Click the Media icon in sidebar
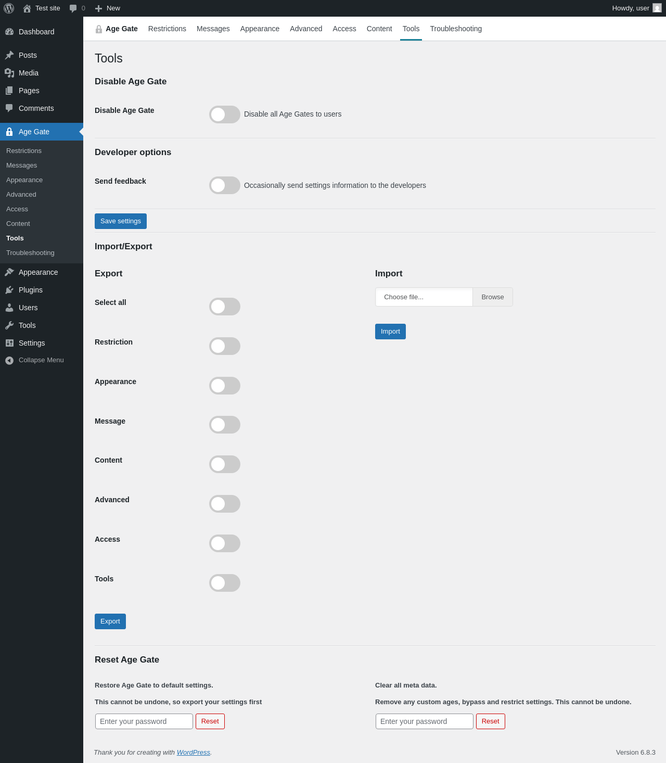Viewport: 666px width, 763px height. coord(9,73)
